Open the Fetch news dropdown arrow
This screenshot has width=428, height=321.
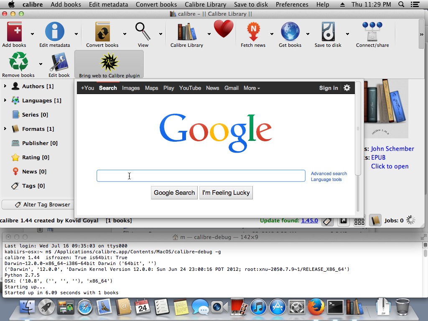(272, 34)
